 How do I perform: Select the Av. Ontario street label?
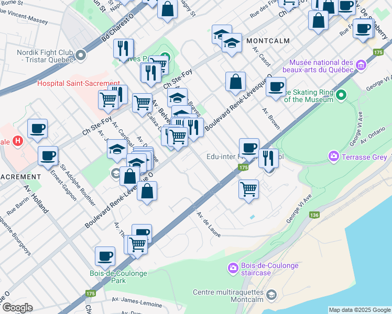(373, 136)
